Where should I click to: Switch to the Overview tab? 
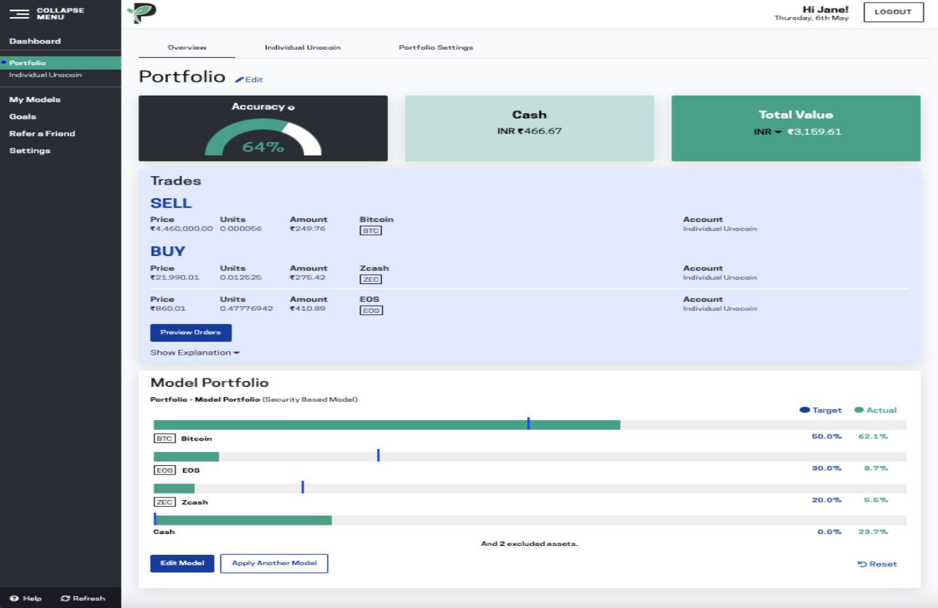tap(187, 48)
